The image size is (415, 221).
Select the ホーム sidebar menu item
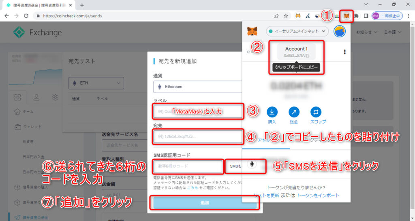29,112
